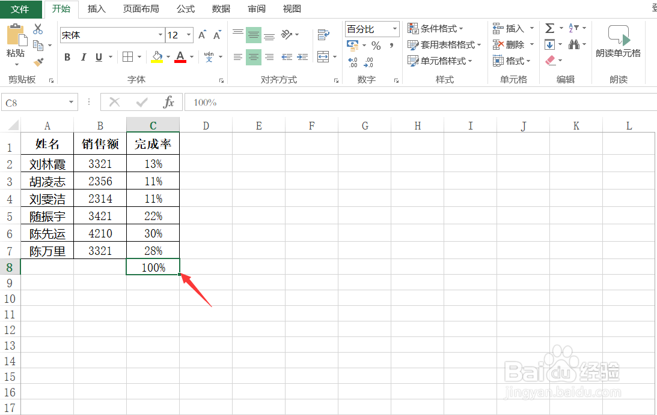Select the font color red swatch
The width and height of the screenshot is (657, 415).
[179, 62]
